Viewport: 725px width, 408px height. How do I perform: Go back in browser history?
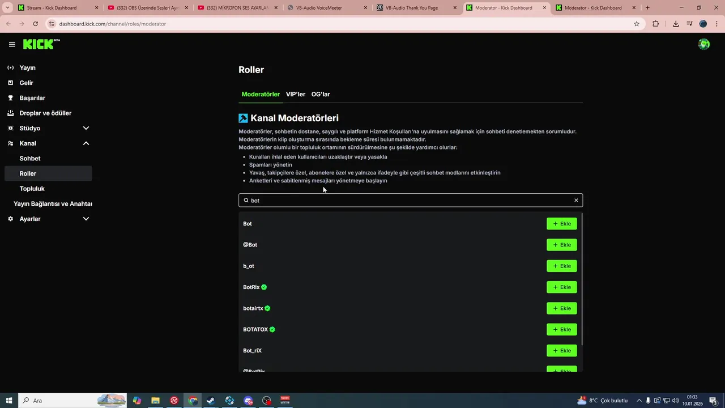[x=8, y=24]
